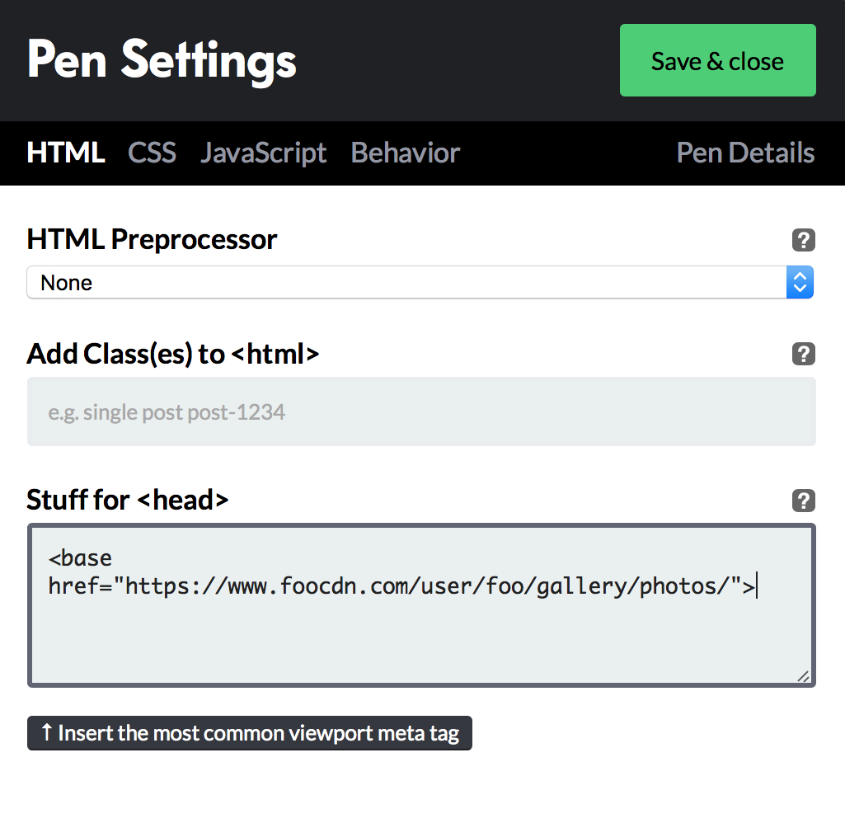
Task: Click the resize grip in the head textarea corner
Action: point(803,676)
